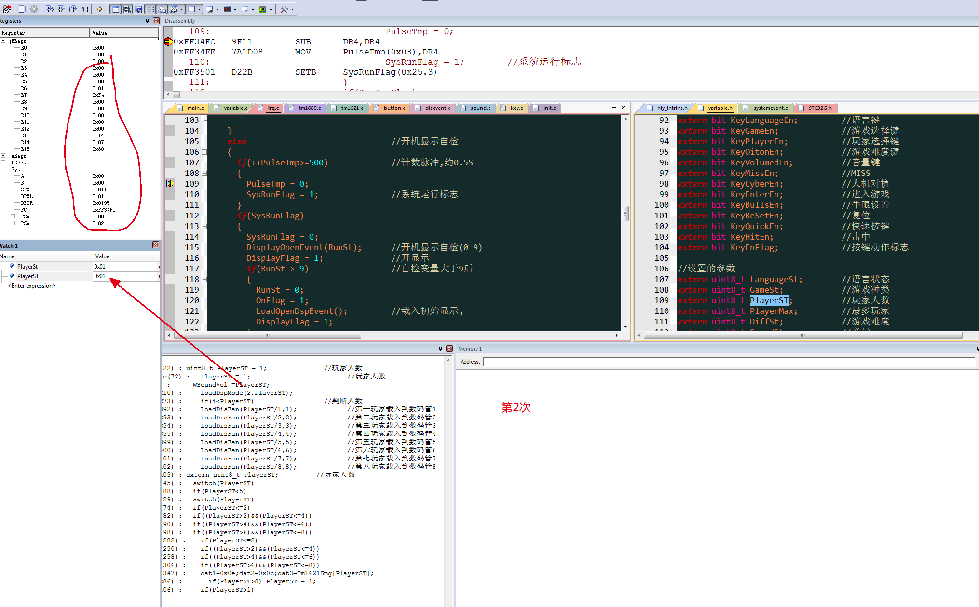Expand the WRegs register group
The image size is (979, 607).
[x=3, y=156]
